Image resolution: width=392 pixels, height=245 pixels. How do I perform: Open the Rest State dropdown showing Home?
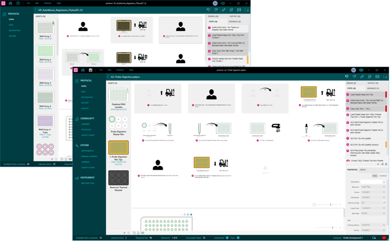click(x=373, y=213)
